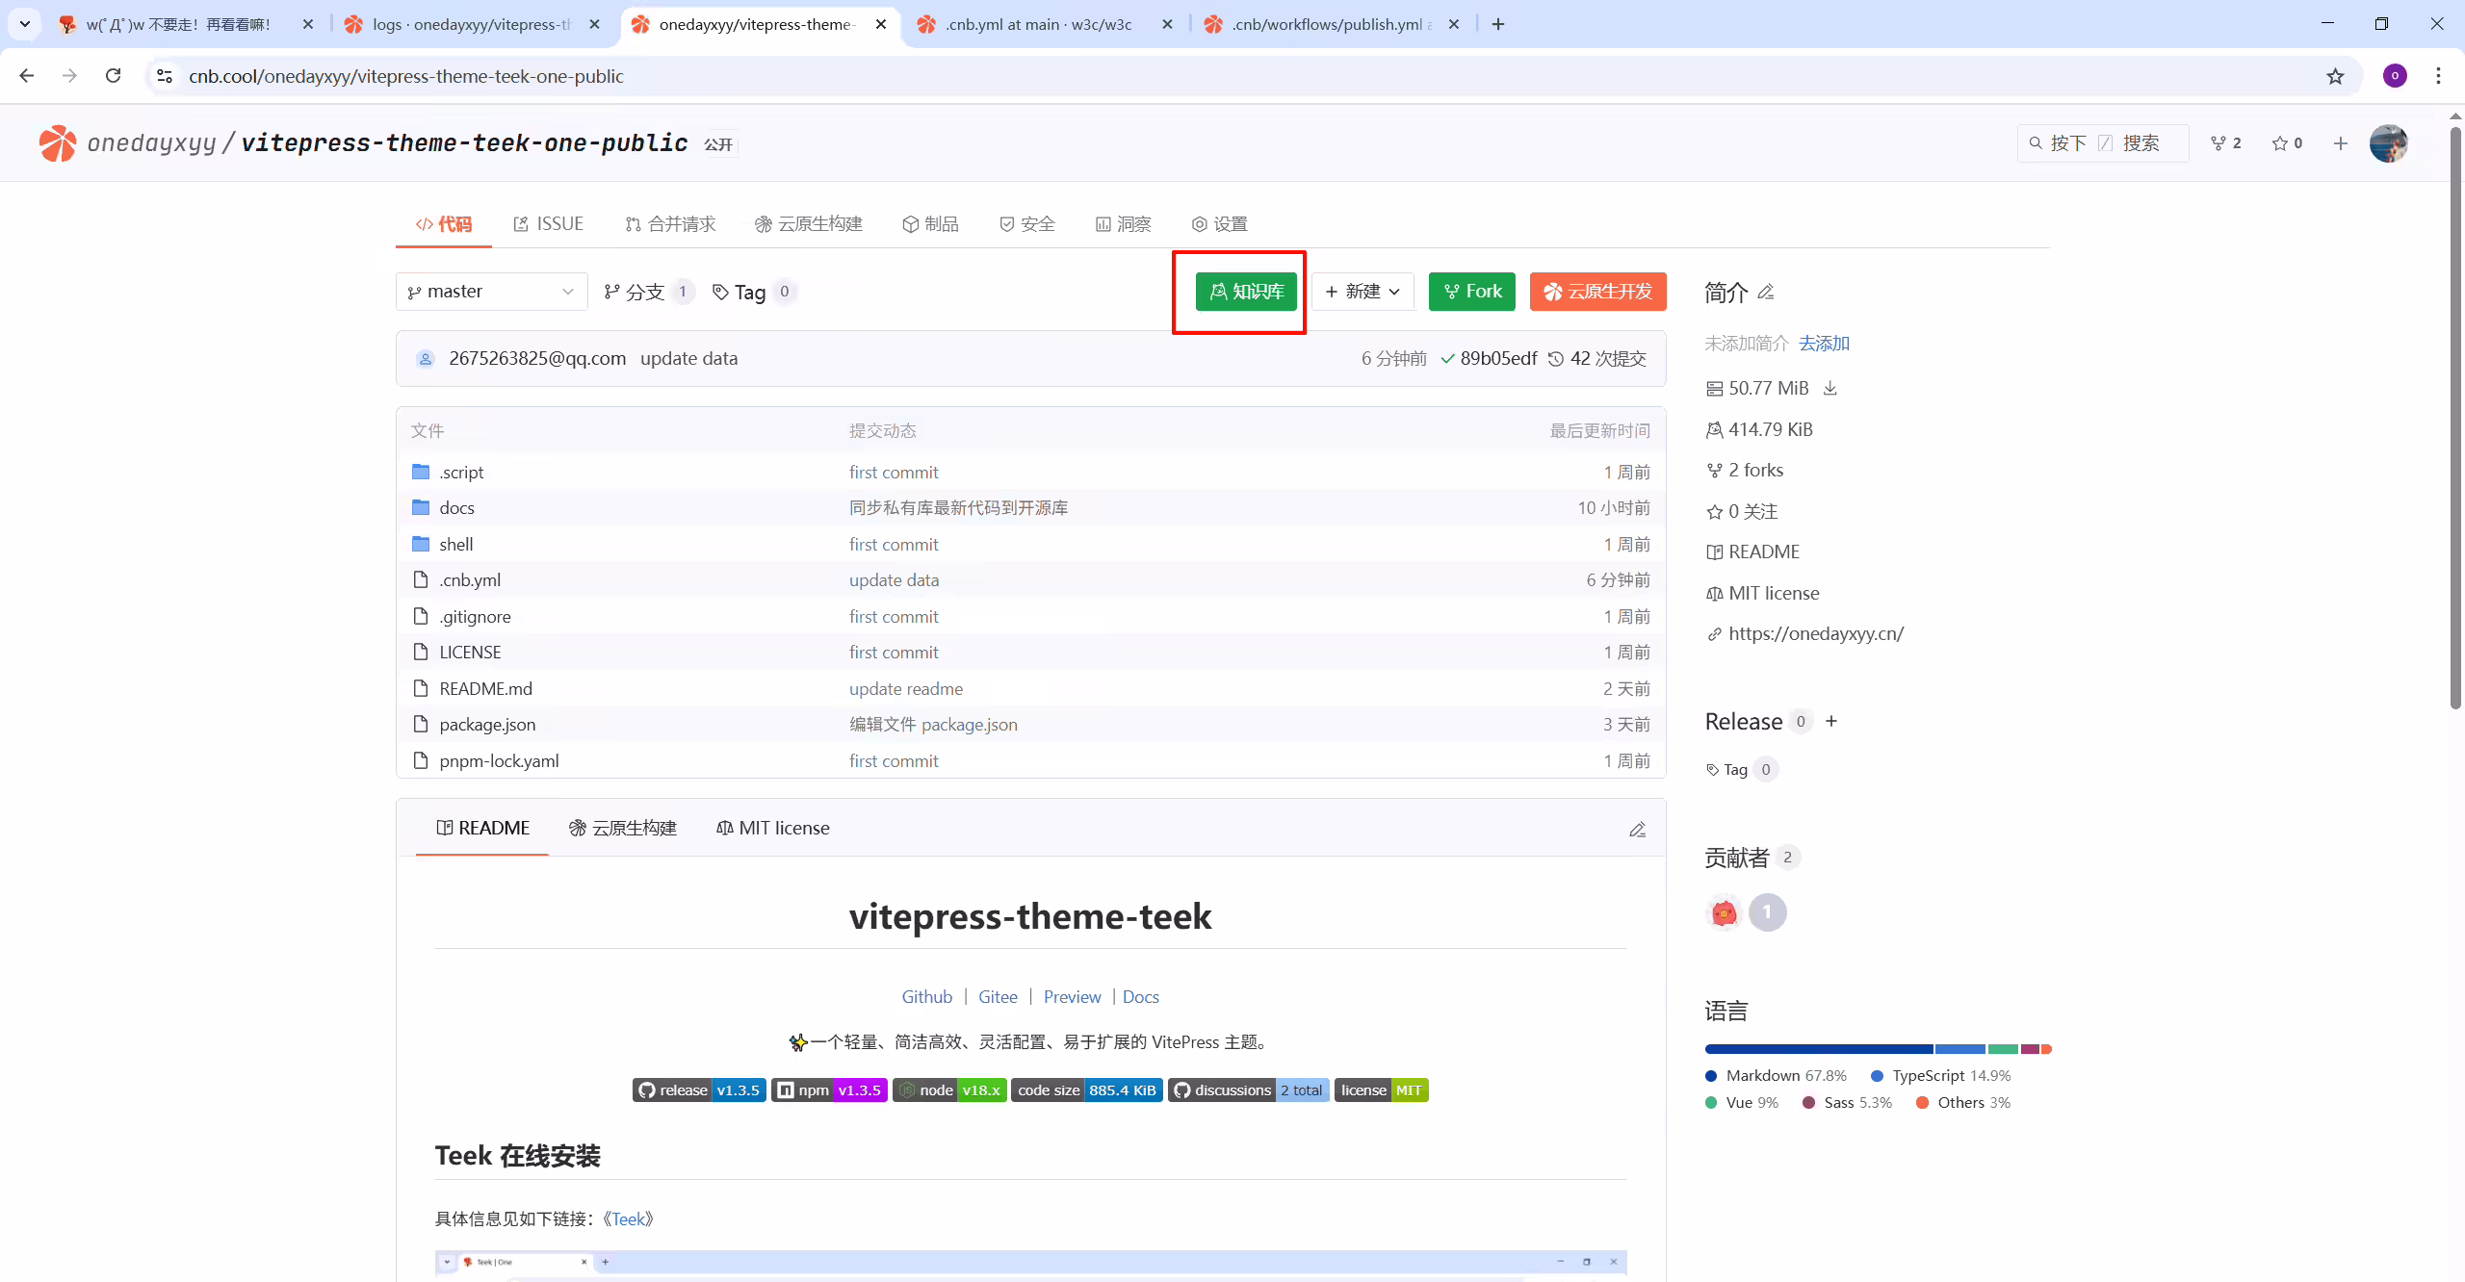Open the 分支 branches link
This screenshot has height=1282, width=2465.
click(648, 292)
